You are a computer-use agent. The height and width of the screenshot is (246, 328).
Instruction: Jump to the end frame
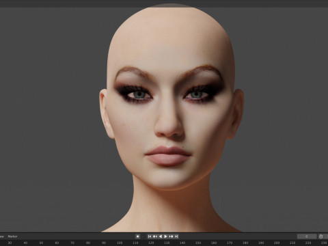[176, 236]
